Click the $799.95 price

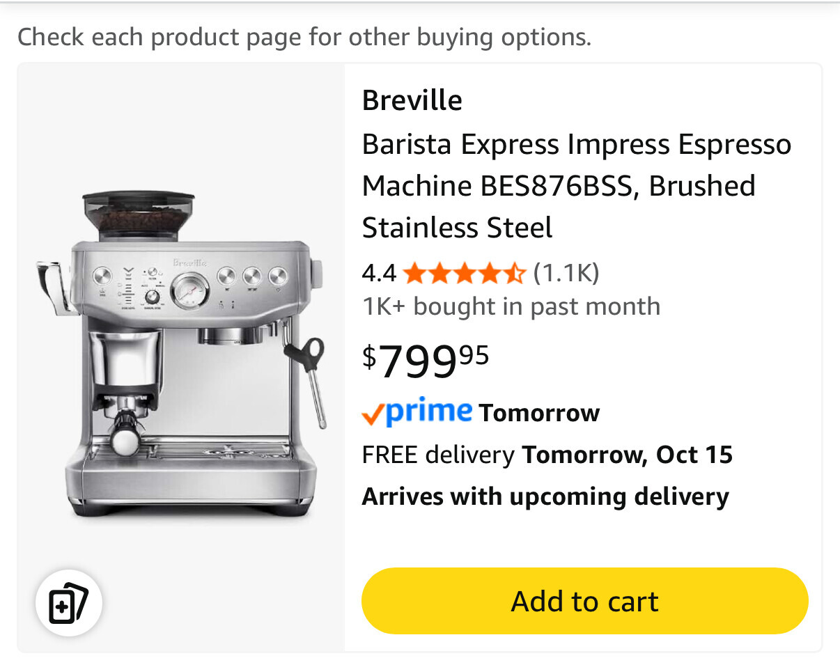pos(426,361)
